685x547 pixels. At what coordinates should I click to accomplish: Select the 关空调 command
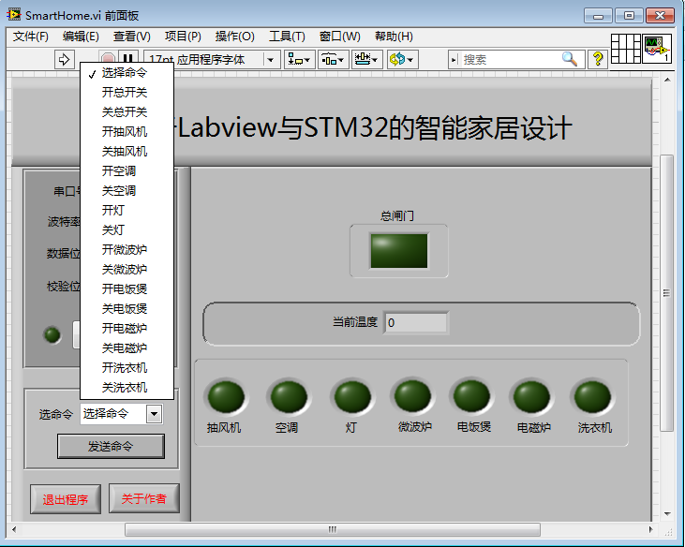127,190
